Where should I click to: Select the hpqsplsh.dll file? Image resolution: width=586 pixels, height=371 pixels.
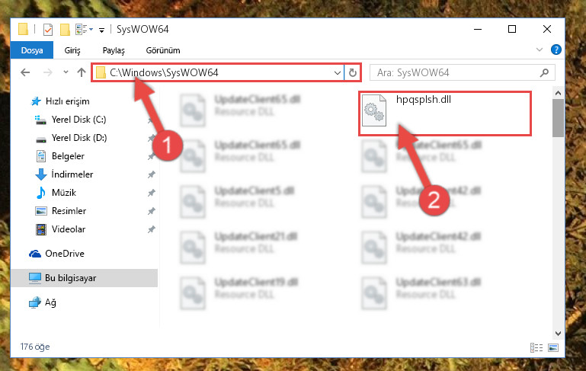pos(445,114)
